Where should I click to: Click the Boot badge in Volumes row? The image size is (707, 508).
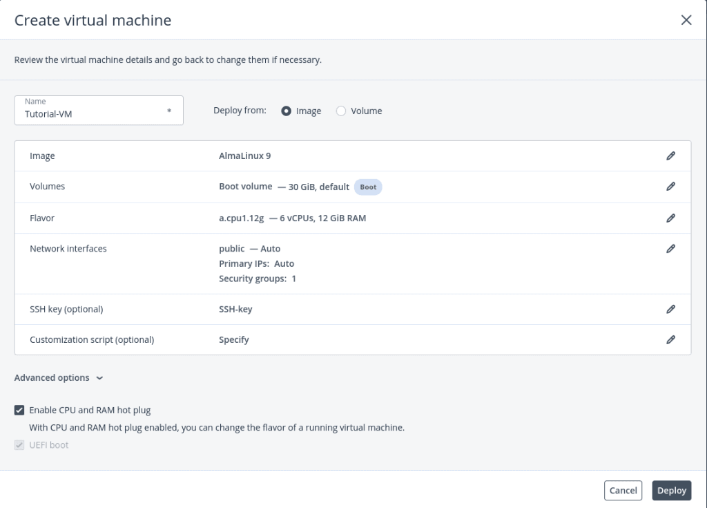(368, 187)
